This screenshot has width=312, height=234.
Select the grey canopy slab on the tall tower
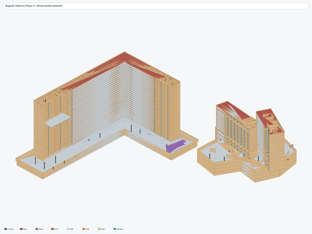[57, 120]
